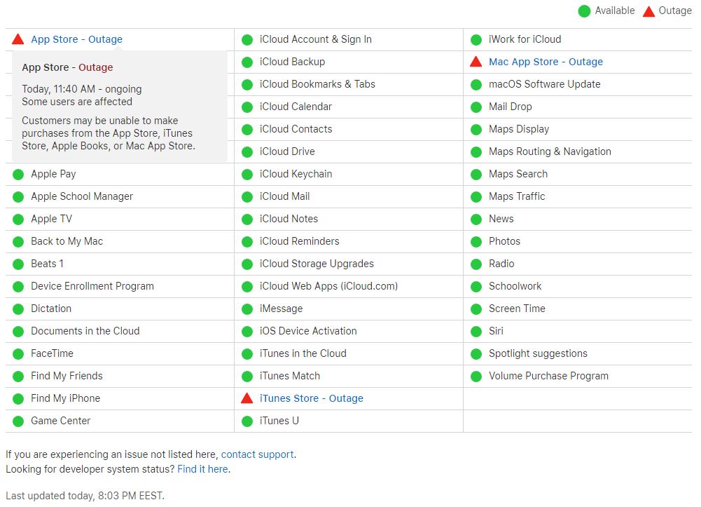
Task: Click 'iCloud Web Apps (iCloud.com)' text
Action: click(x=328, y=286)
